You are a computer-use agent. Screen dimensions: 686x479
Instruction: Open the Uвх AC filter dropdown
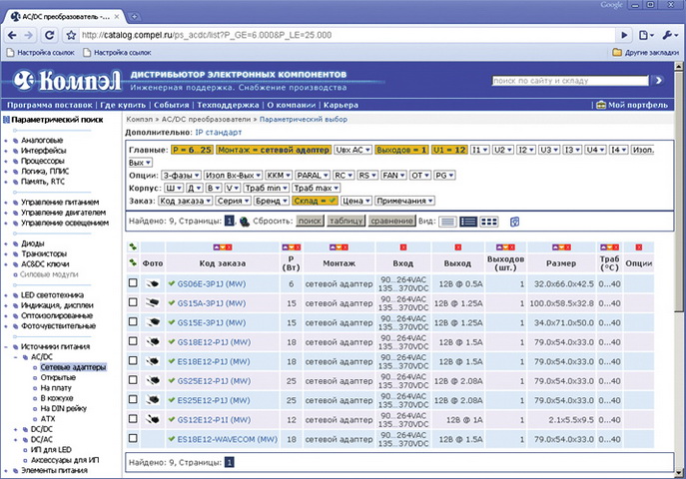pyautogui.click(x=353, y=150)
